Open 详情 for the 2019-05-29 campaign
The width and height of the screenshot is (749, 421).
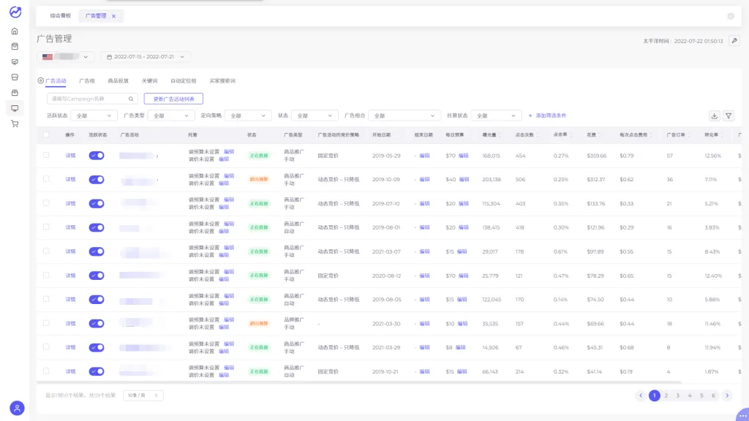tap(70, 156)
